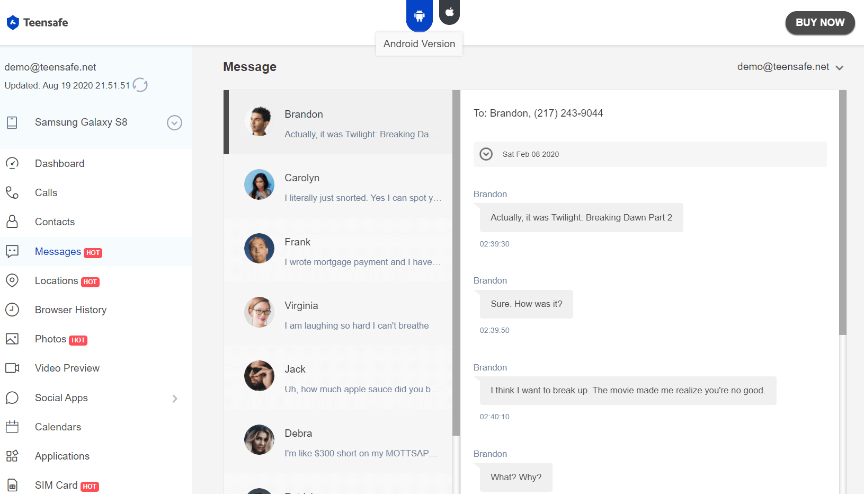Image resolution: width=864 pixels, height=494 pixels.
Task: Open Carolyn's conversation
Action: coord(338,186)
